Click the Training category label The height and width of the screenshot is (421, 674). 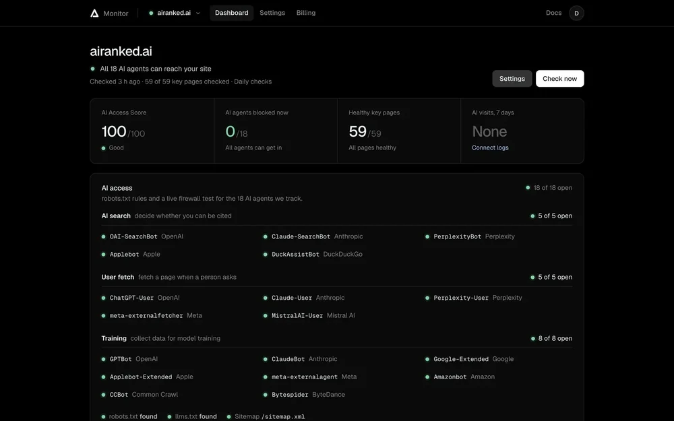coord(114,339)
